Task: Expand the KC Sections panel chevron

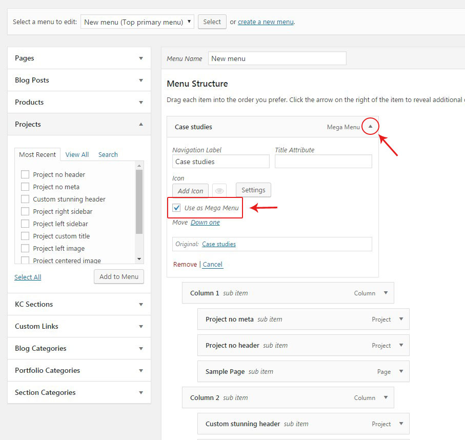Action: pos(141,304)
